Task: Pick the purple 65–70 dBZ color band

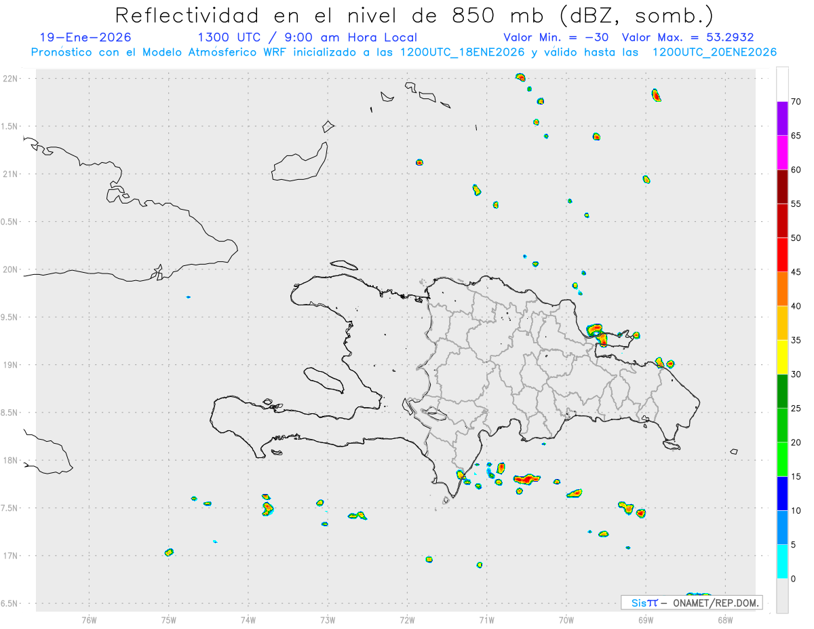Action: (x=782, y=119)
